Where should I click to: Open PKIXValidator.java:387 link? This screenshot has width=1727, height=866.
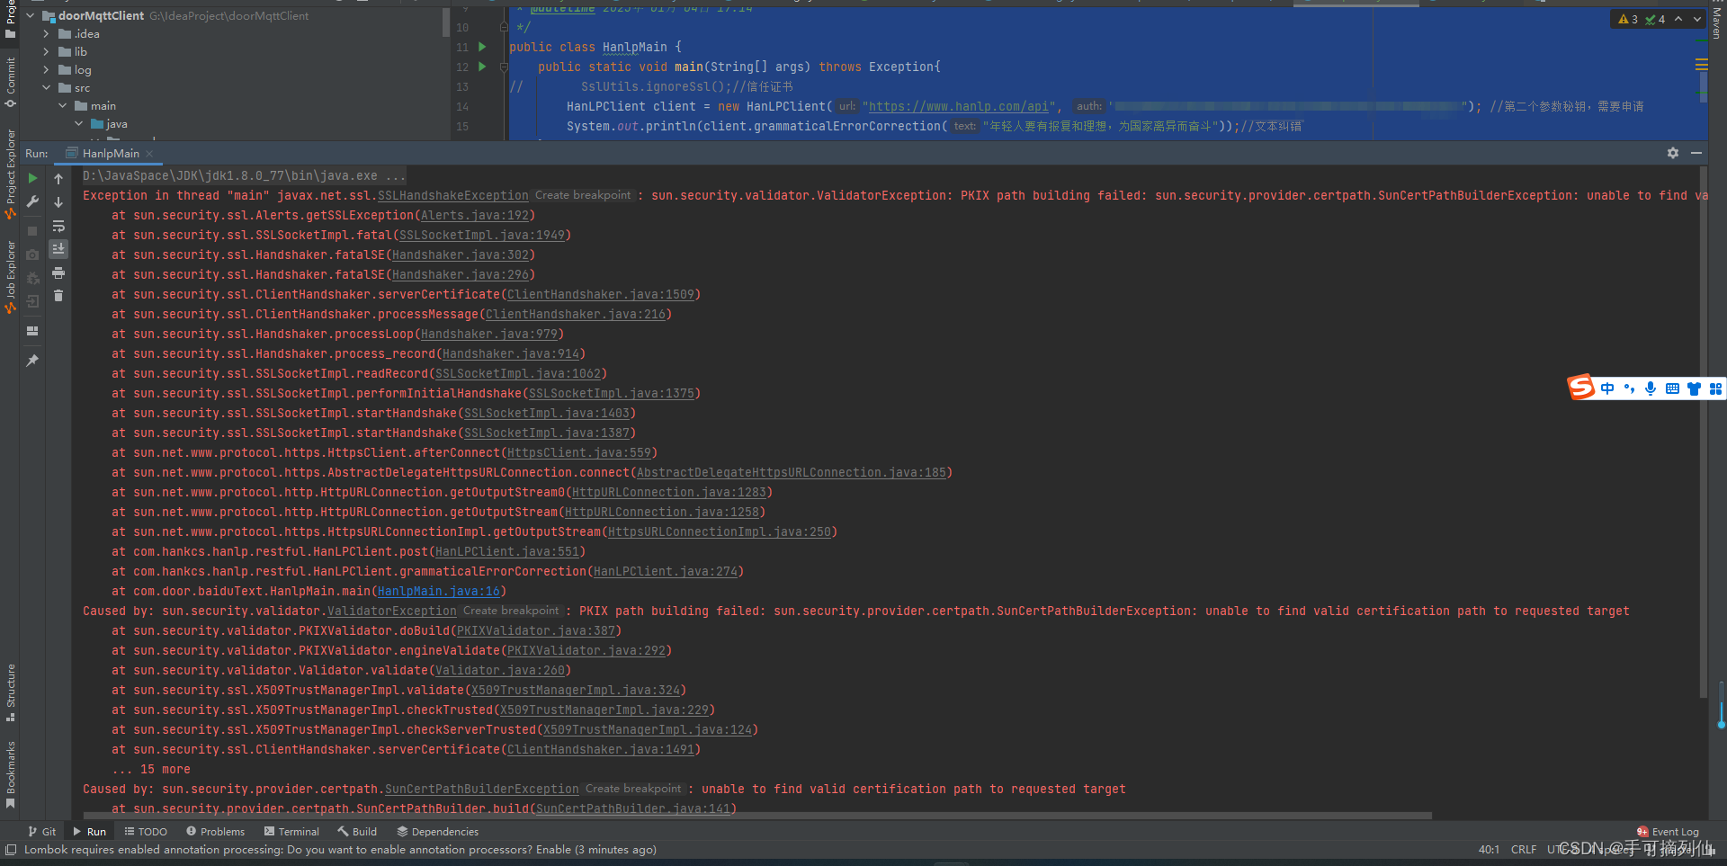pyautogui.click(x=536, y=631)
